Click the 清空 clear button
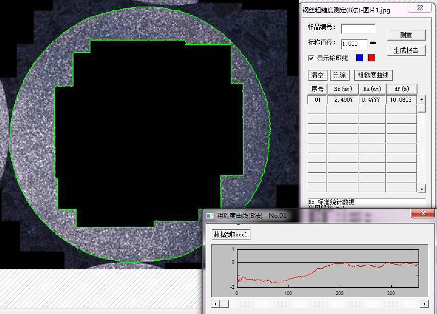This screenshot has height=314, width=437. (x=317, y=75)
